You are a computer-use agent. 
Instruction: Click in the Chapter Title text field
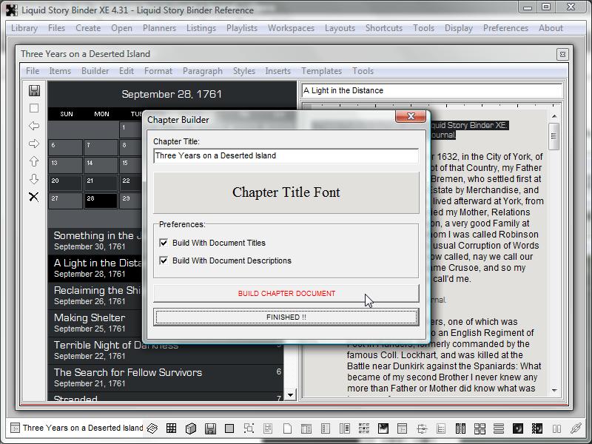click(286, 155)
